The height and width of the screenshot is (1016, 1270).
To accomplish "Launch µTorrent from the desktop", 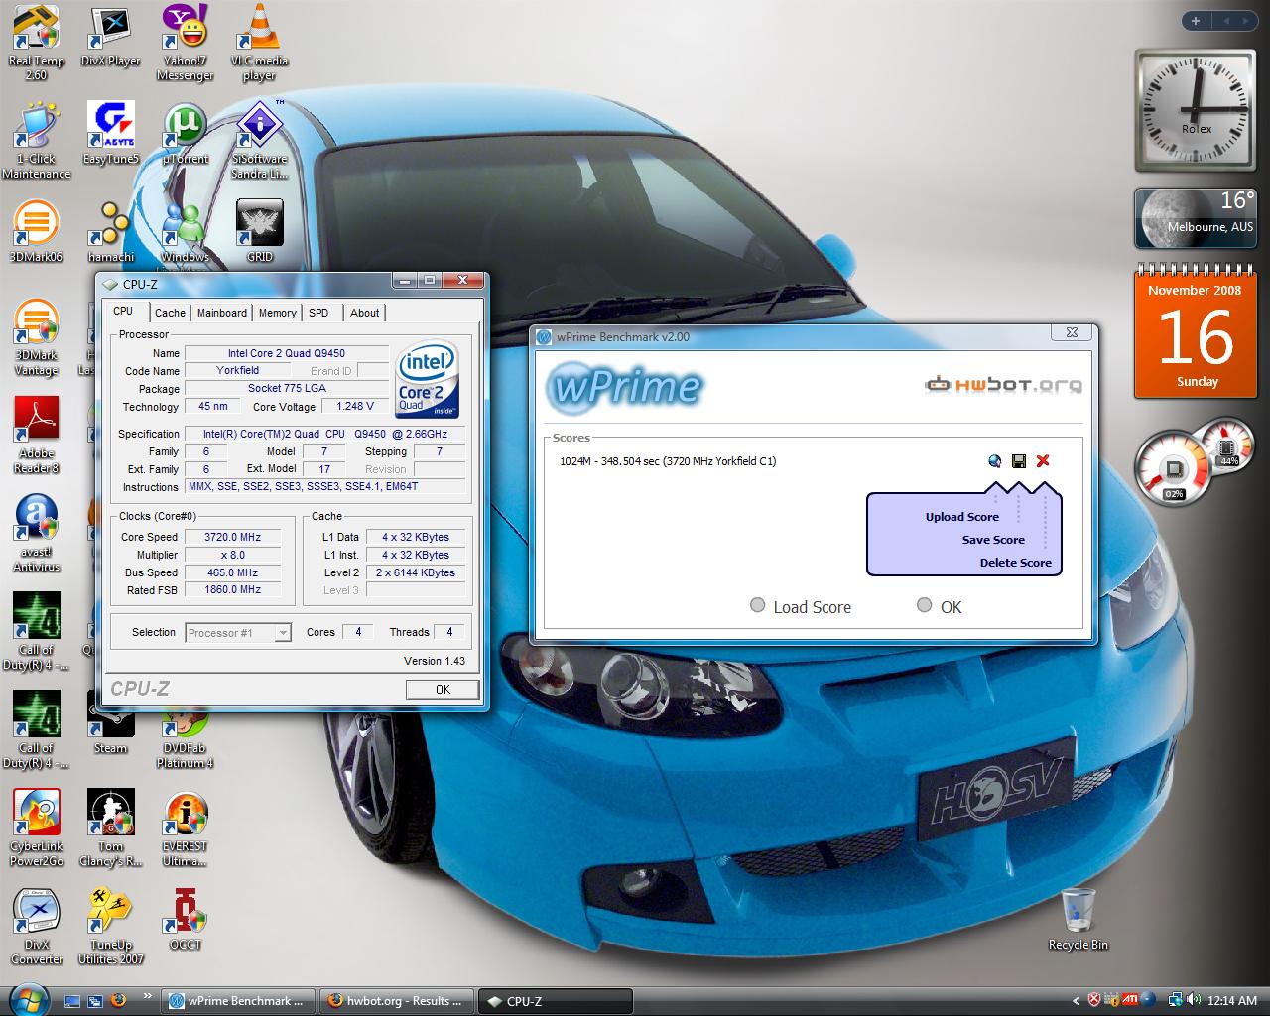I will (185, 134).
